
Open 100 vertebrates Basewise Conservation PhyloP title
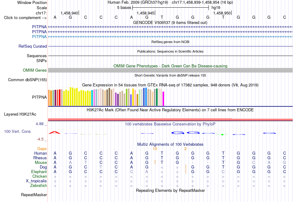[x=170, y=124]
